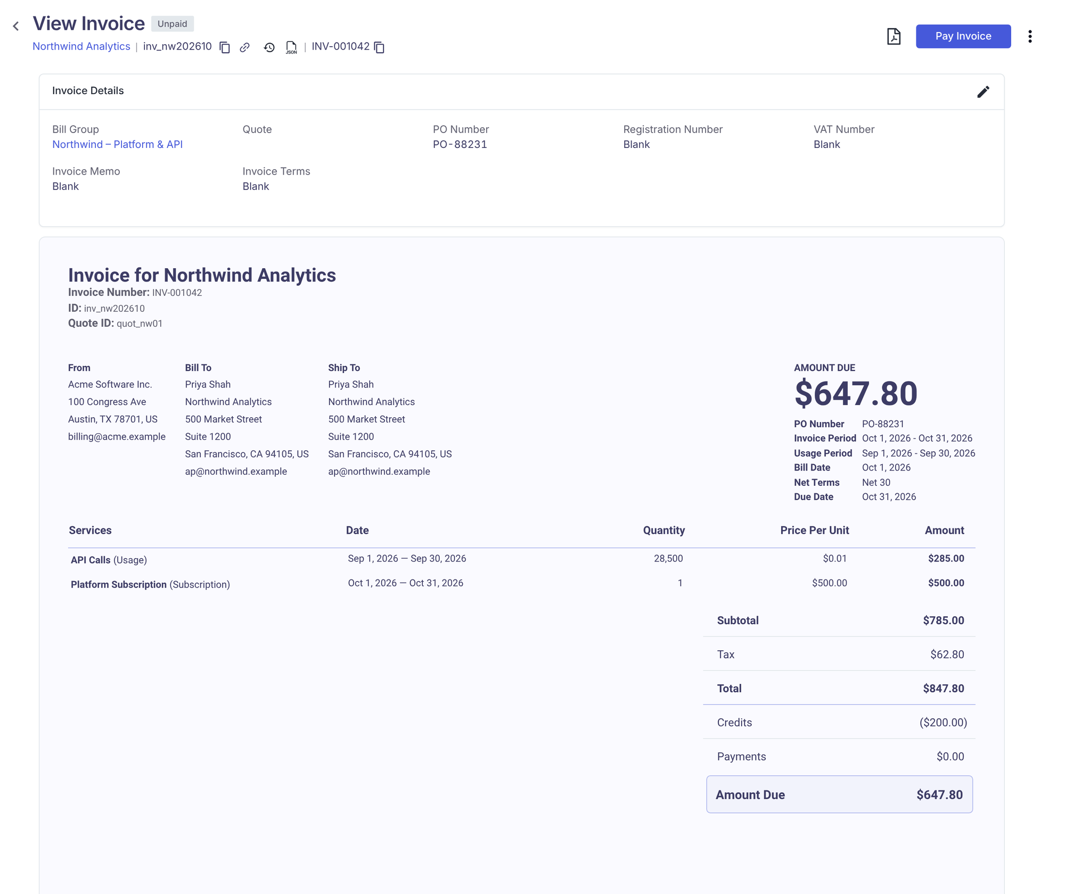1065x894 pixels.
Task: Click the Due Date Oct 31, 2026 value
Action: (889, 497)
